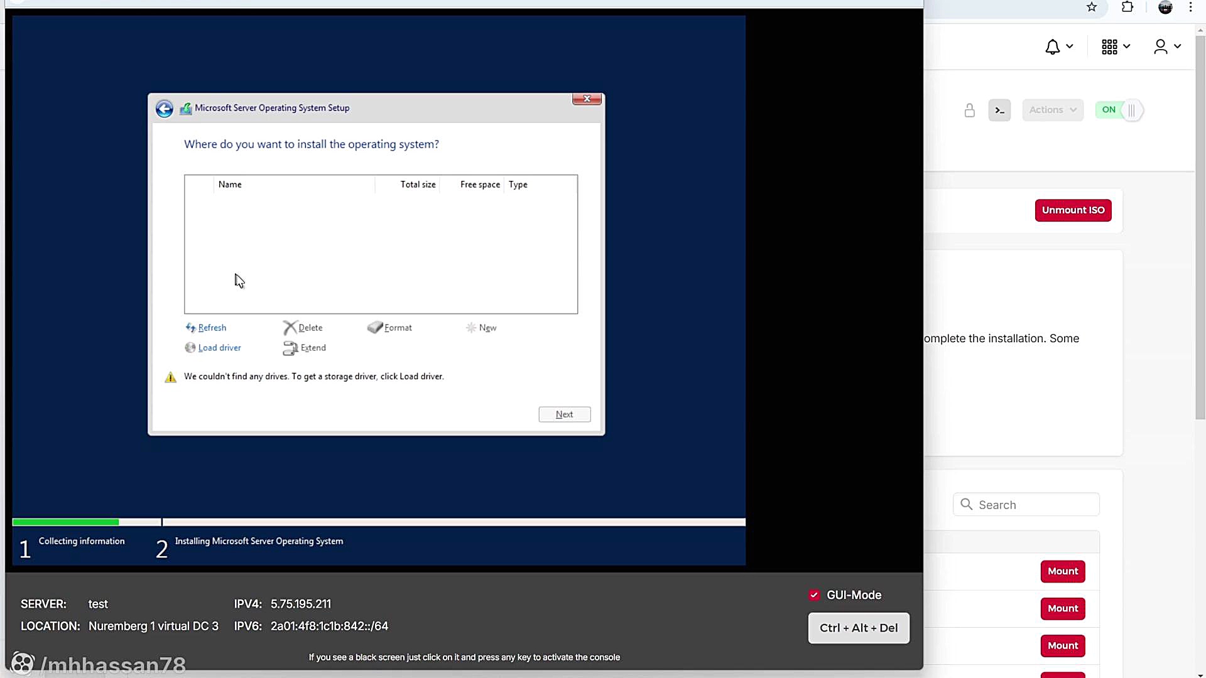Click the Refresh link in setup dialog
1206x678 pixels.
click(x=212, y=328)
